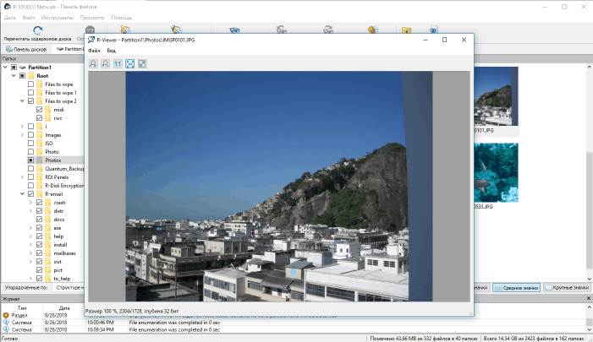Open the Диск menu in R-Studio
The height and width of the screenshot is (342, 593).
pos(10,18)
